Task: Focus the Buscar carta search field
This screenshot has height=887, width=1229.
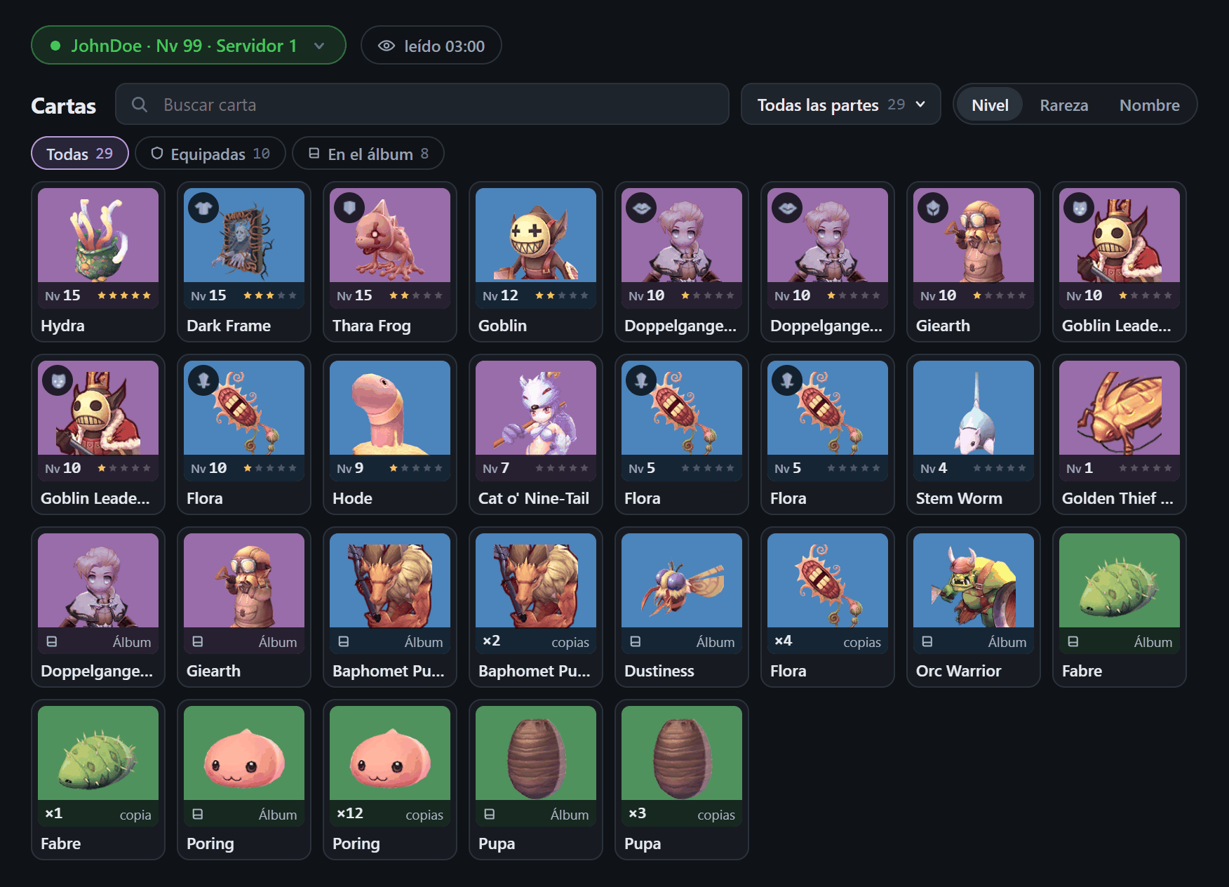Action: [x=422, y=105]
